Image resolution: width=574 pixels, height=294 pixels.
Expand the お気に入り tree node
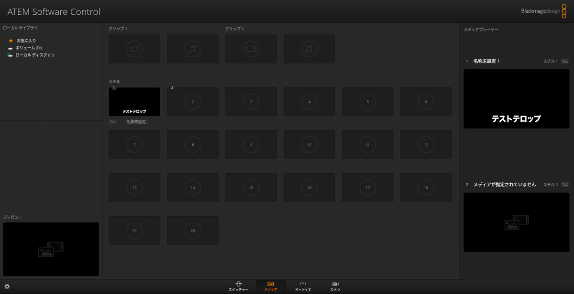pyautogui.click(x=4, y=41)
